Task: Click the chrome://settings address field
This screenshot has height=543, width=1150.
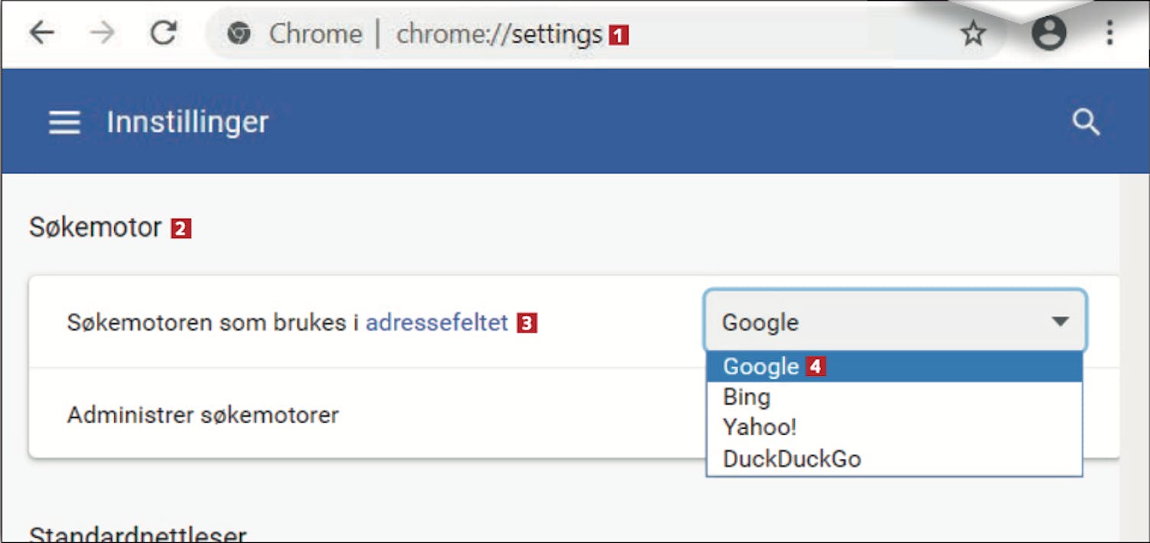Action: coord(498,34)
